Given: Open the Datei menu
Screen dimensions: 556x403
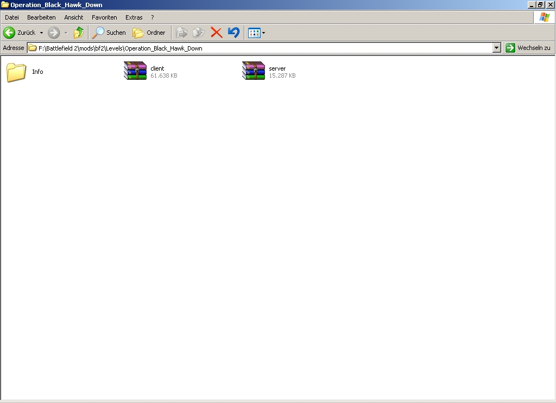Looking at the screenshot, I should [12, 17].
